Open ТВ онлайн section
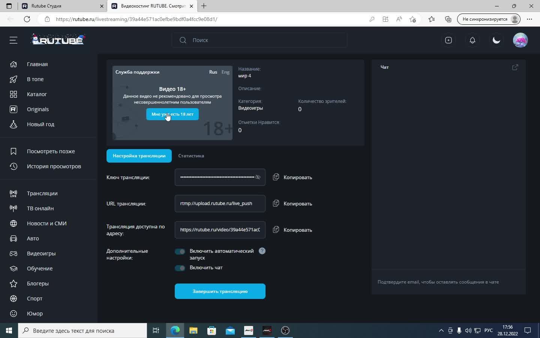Image resolution: width=540 pixels, height=338 pixels. [x=40, y=208]
